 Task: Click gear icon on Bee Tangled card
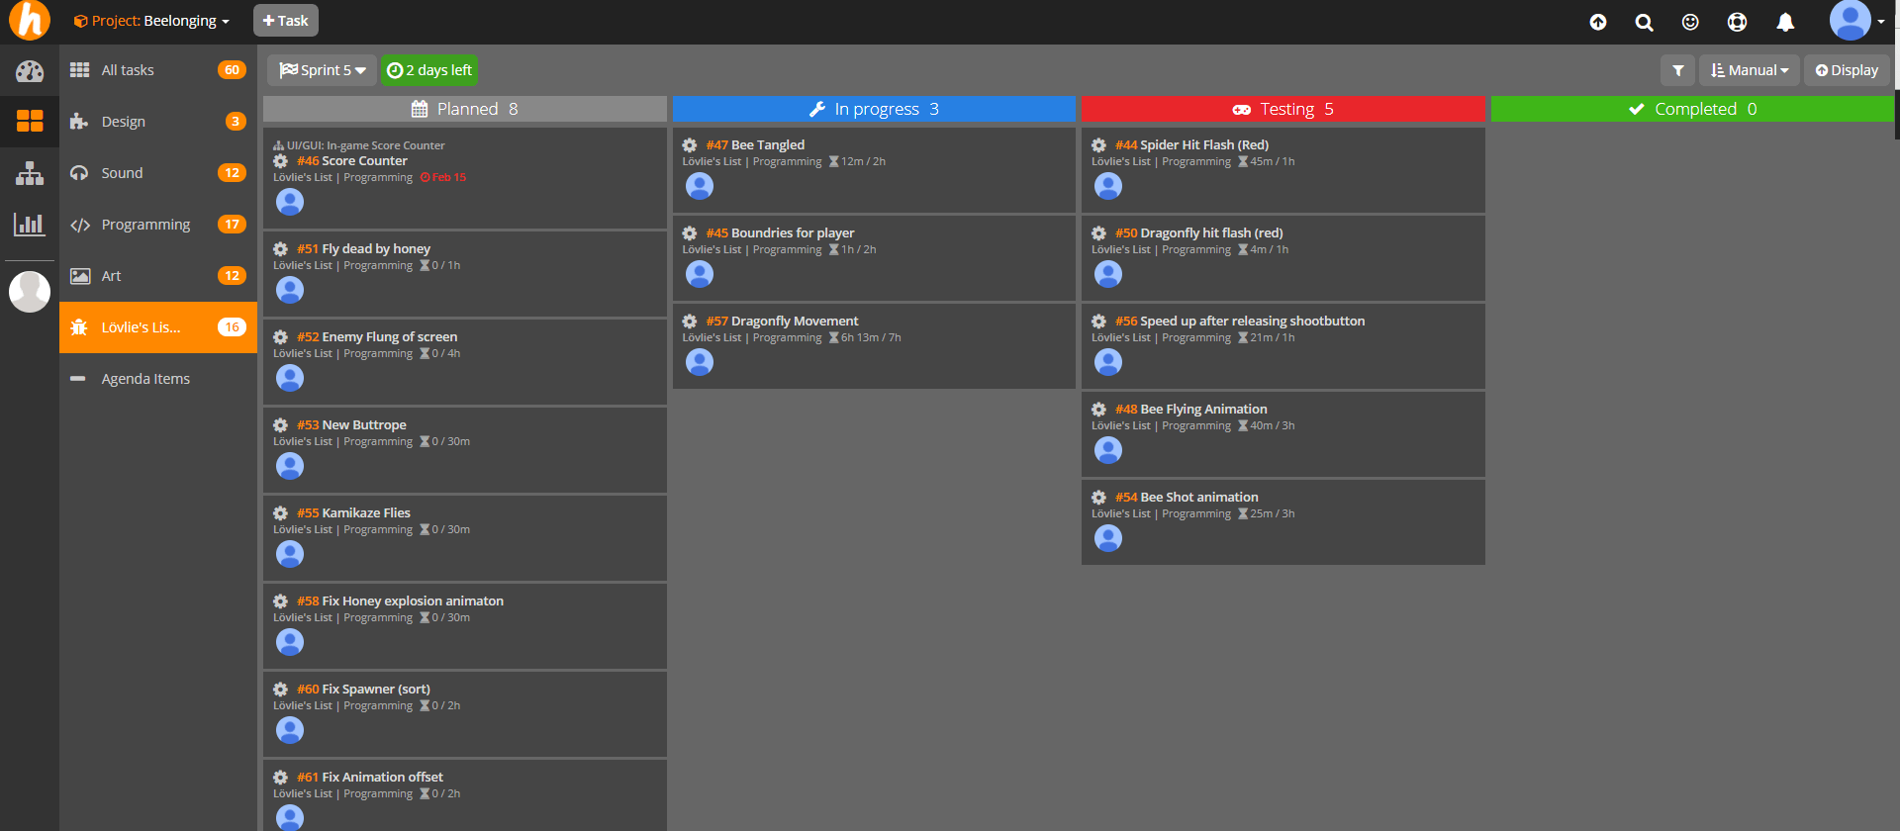690,145
